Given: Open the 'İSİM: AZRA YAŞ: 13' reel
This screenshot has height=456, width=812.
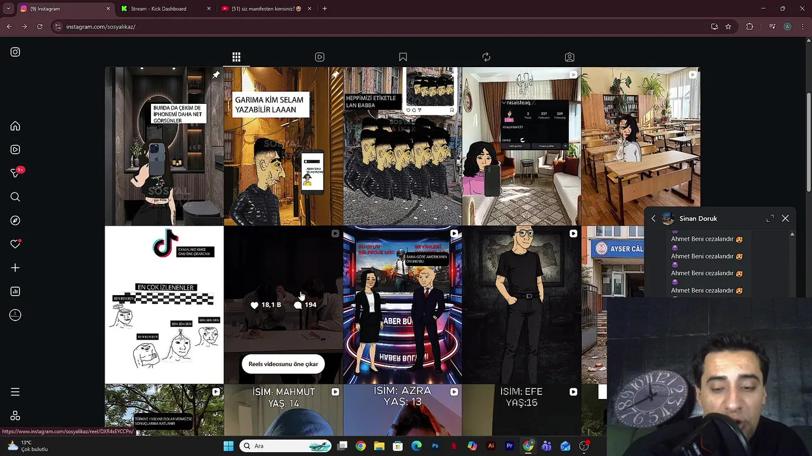Looking at the screenshot, I should [403, 410].
